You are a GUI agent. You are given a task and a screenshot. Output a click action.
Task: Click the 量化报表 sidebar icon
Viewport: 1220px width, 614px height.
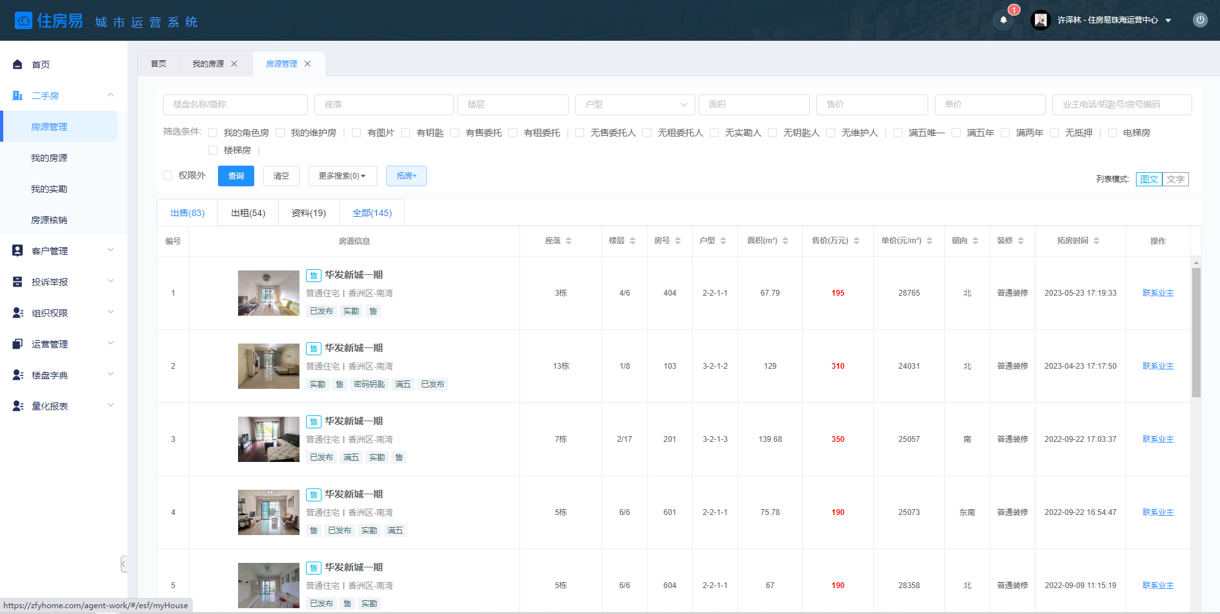click(17, 406)
